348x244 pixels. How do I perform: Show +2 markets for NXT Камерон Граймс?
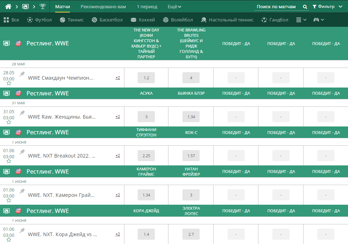(118, 195)
